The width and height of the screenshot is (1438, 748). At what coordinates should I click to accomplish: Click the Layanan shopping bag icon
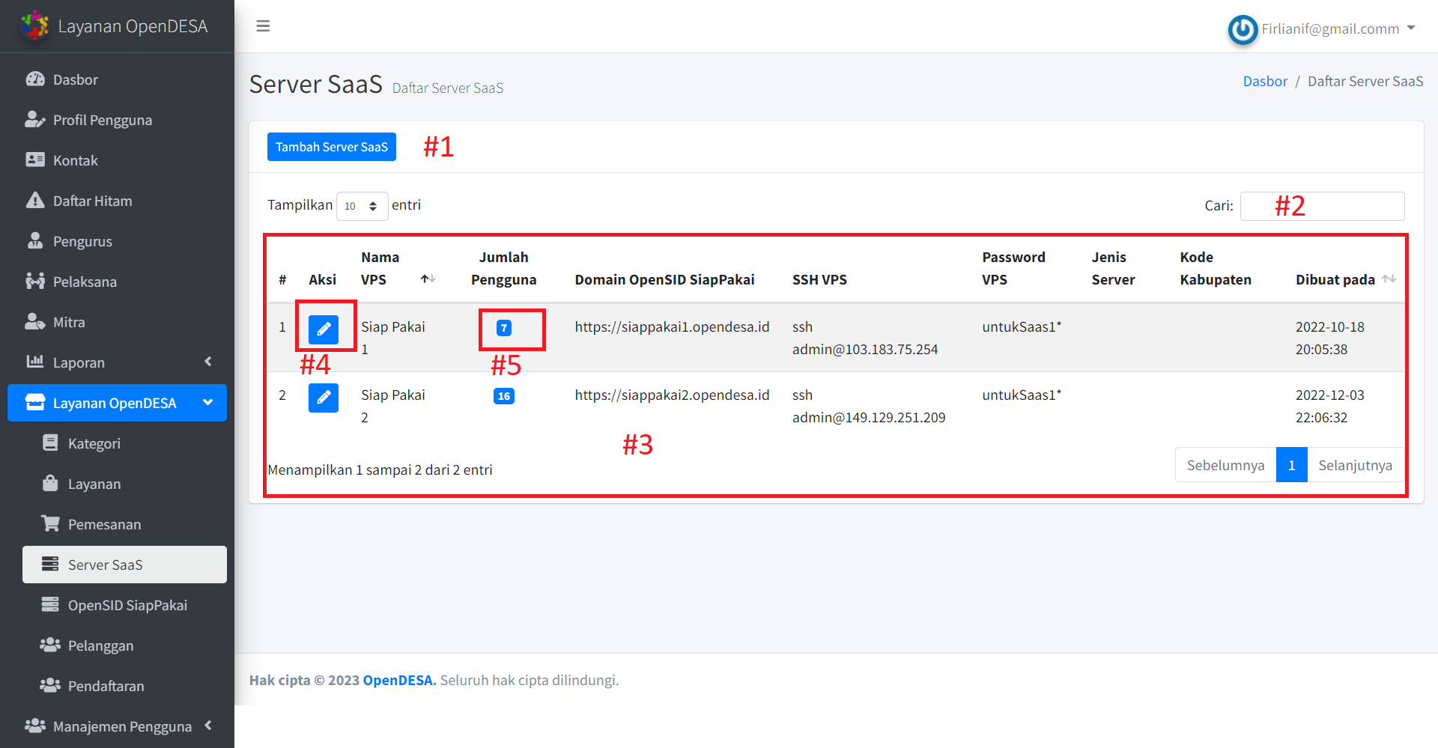(x=50, y=484)
